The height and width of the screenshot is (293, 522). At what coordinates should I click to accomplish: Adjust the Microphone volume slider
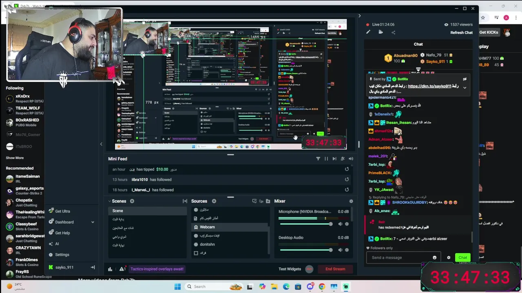coord(305,224)
